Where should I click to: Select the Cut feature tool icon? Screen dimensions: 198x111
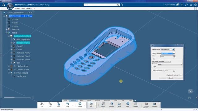point(91,104)
